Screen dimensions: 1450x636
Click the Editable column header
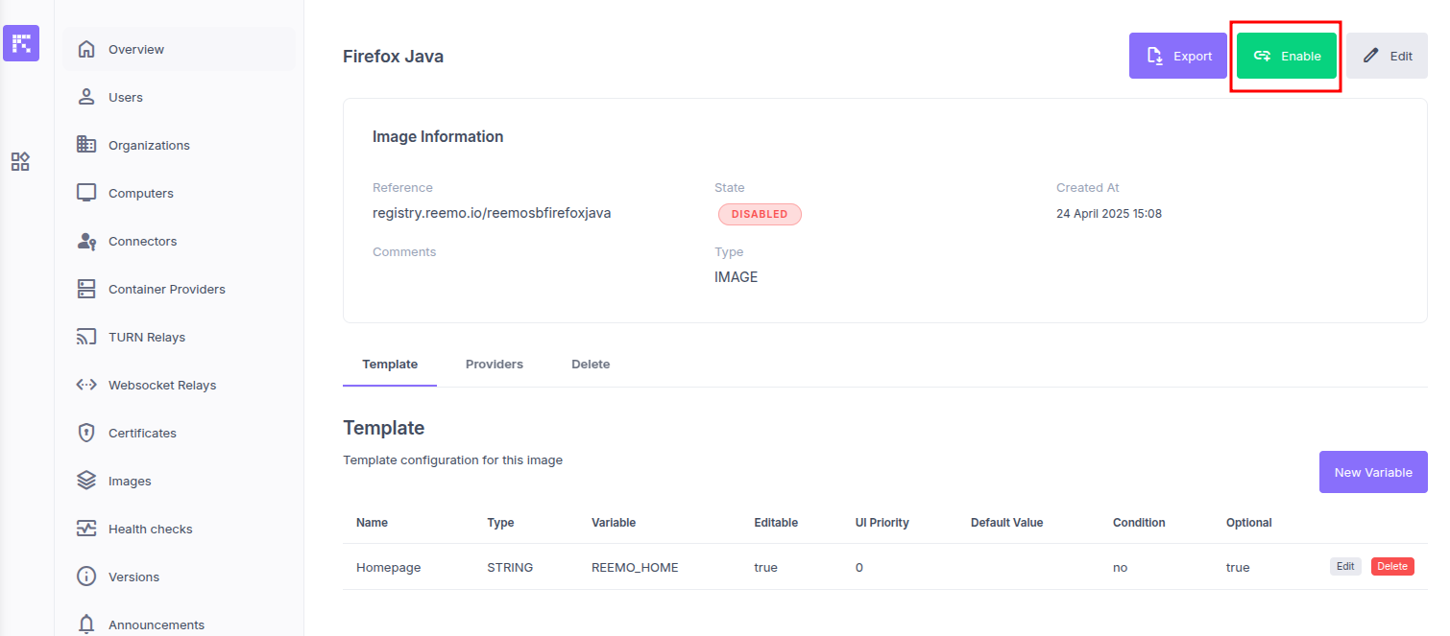(x=776, y=523)
